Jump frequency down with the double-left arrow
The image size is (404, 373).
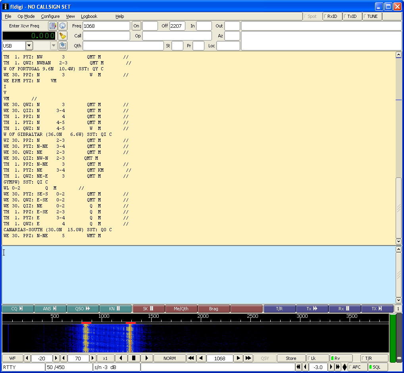[191, 358]
